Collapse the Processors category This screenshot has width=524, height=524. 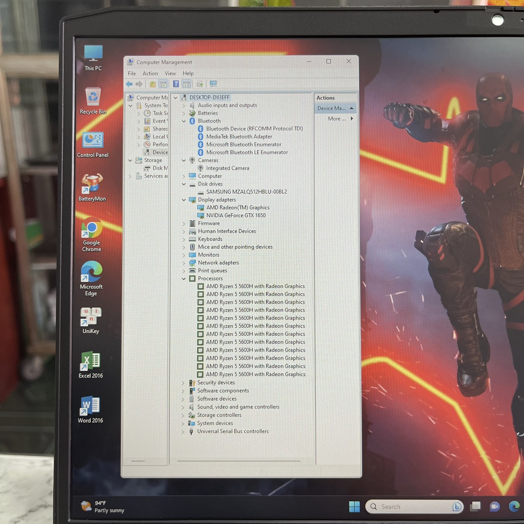[184, 278]
